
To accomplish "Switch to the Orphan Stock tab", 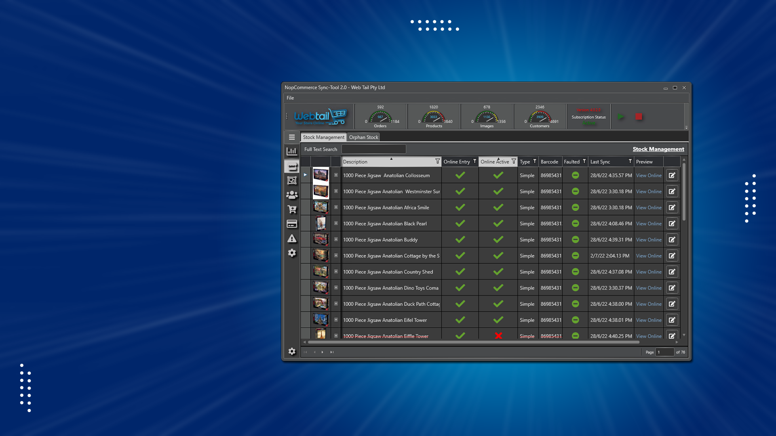I will pyautogui.click(x=363, y=137).
